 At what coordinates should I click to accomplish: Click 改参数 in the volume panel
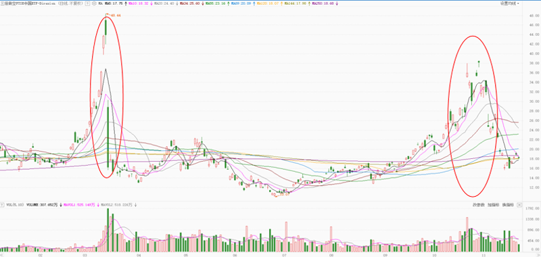pos(479,205)
